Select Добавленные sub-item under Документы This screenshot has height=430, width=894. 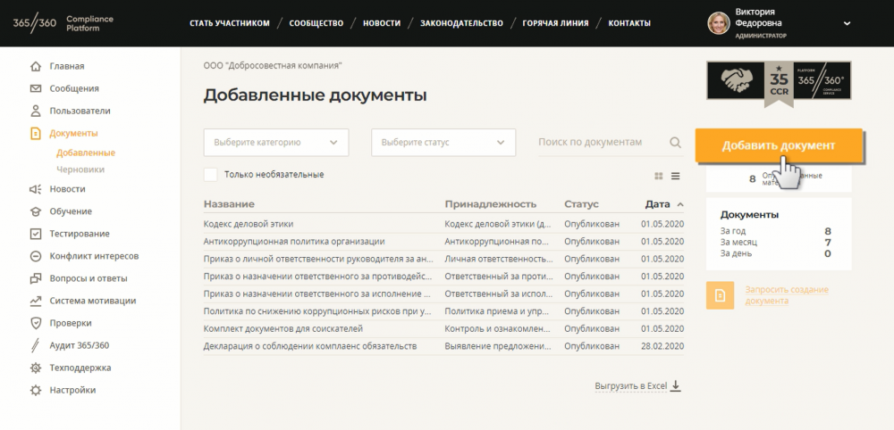point(86,153)
